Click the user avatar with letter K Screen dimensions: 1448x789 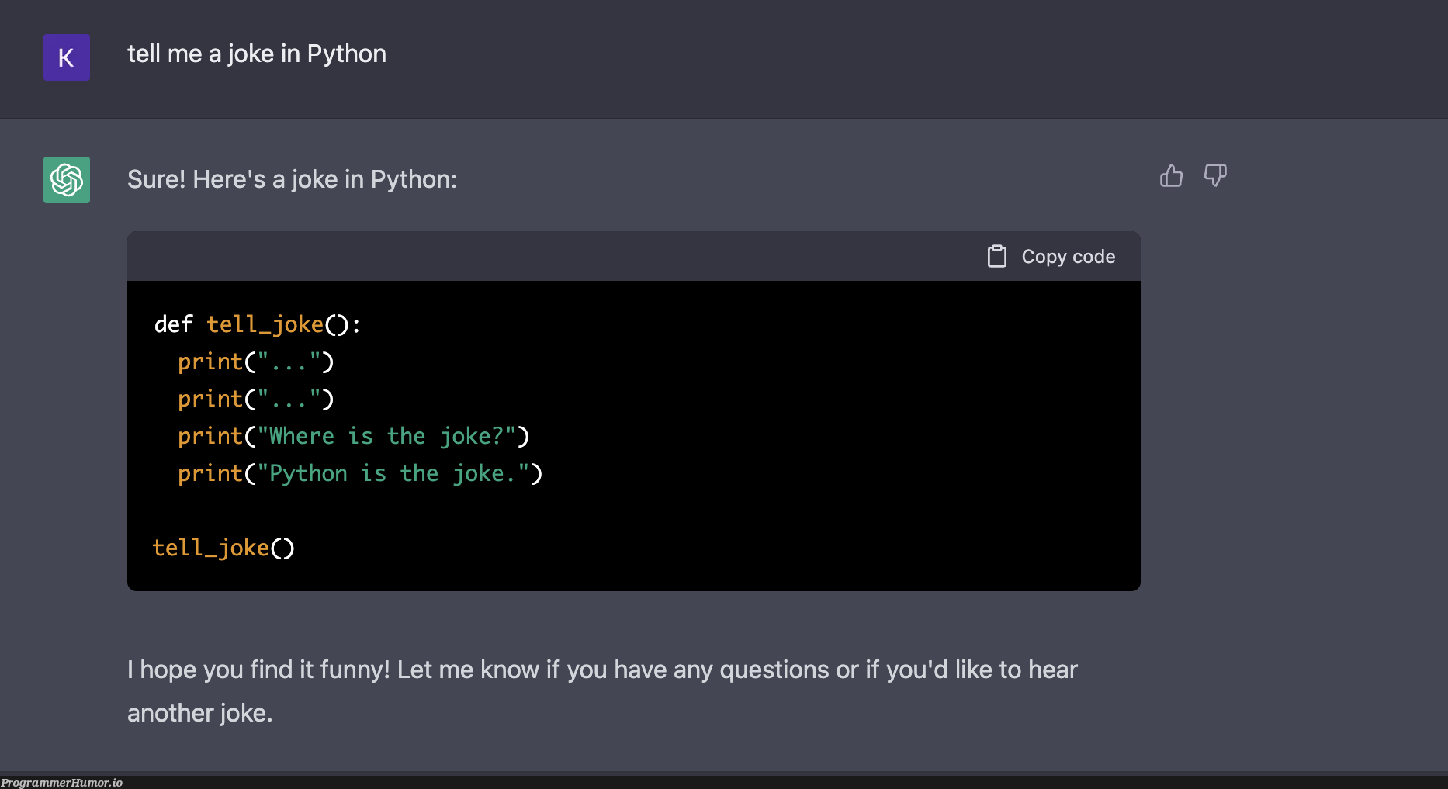(67, 57)
